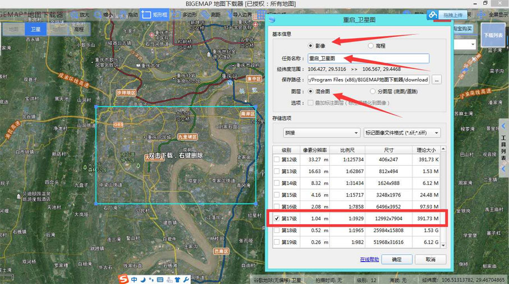The image size is (509, 284).
Task: Click the 双击下载，右键删除 label on map
Action: point(176,156)
